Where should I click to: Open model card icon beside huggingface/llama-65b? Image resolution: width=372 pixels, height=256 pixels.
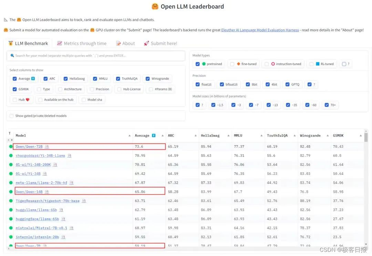(63, 219)
